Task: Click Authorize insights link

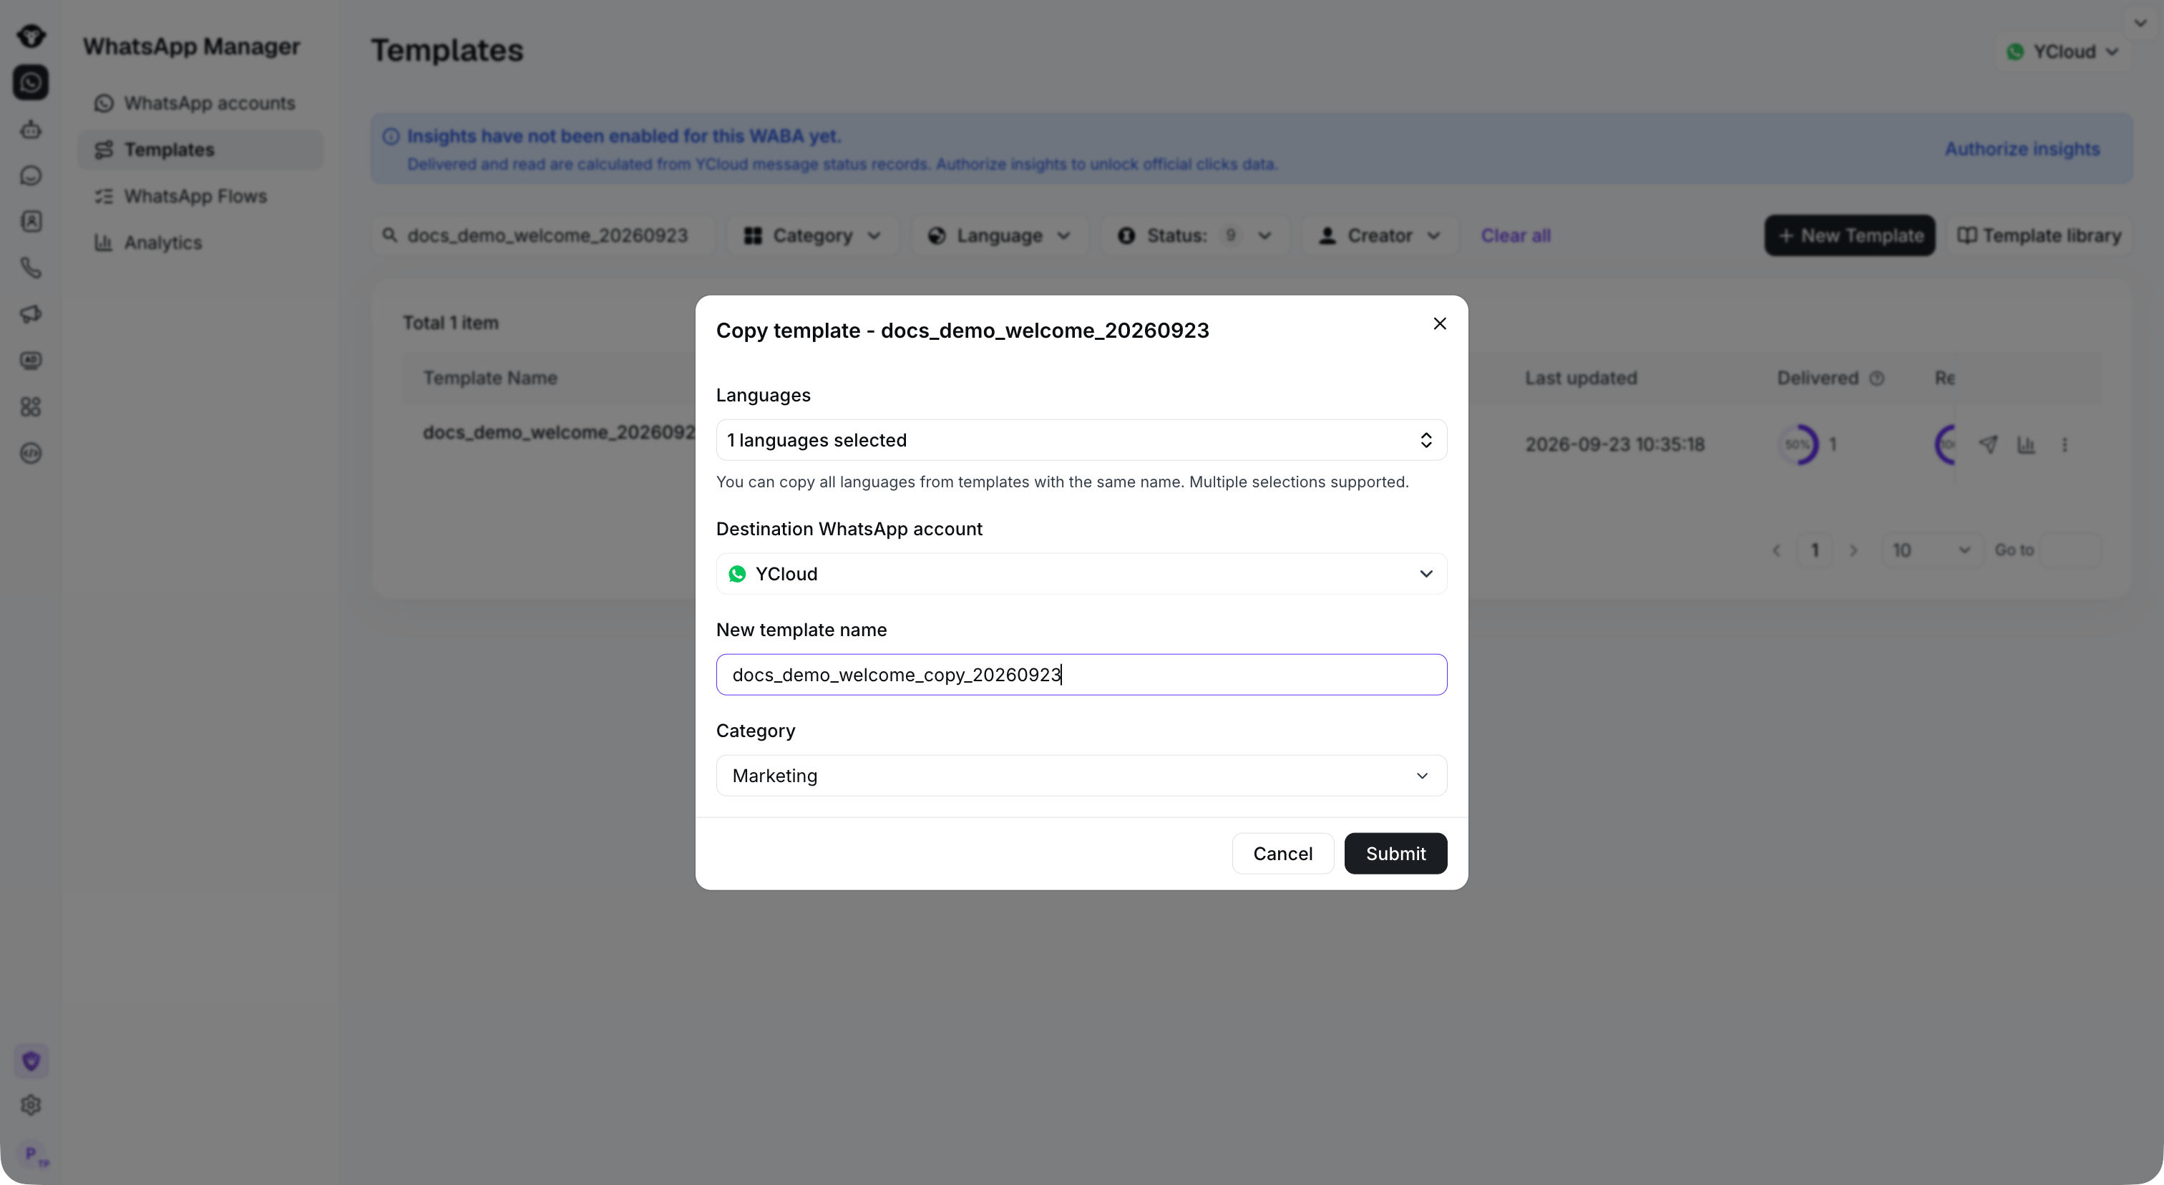Action: [2022, 149]
